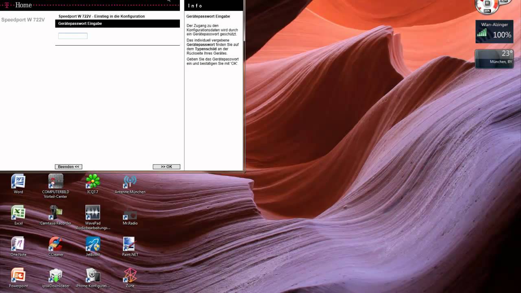Open the München weather gadget
This screenshot has height=293, width=521.
pyautogui.click(x=495, y=59)
